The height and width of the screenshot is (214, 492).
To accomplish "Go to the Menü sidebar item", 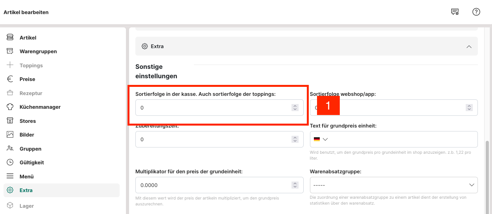I will click(27, 176).
